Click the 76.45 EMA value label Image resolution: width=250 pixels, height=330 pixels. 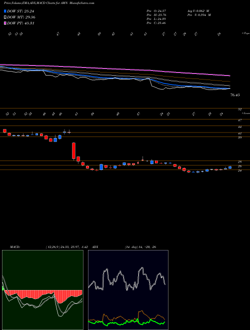(235, 95)
